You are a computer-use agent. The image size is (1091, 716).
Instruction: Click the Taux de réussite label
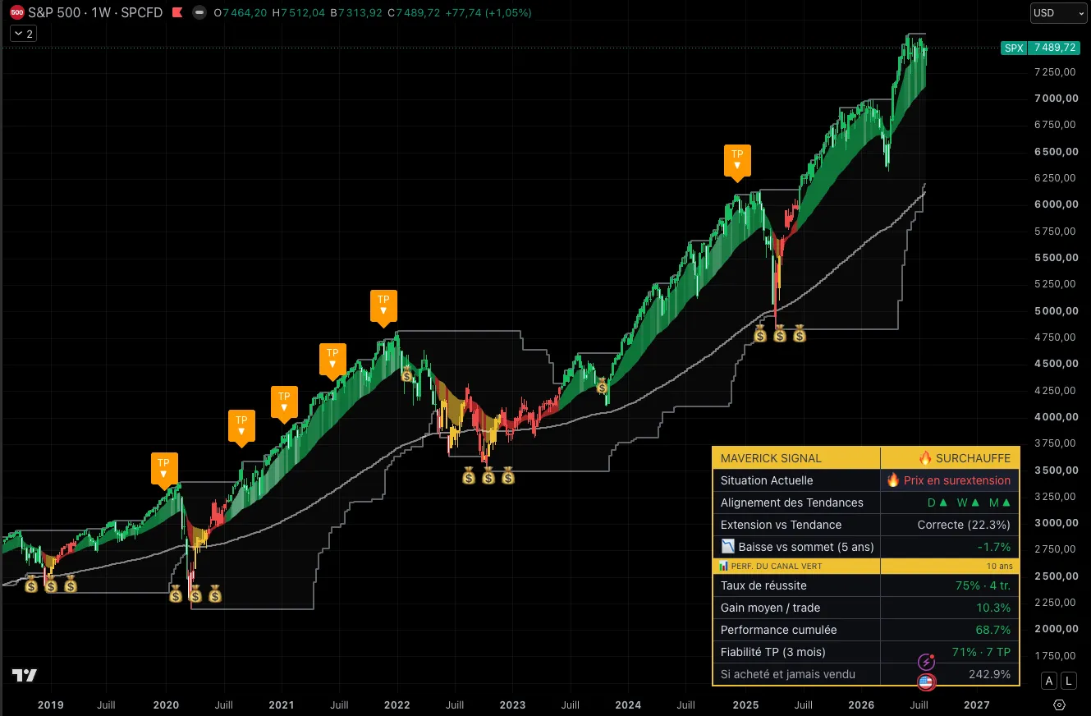click(x=763, y=585)
